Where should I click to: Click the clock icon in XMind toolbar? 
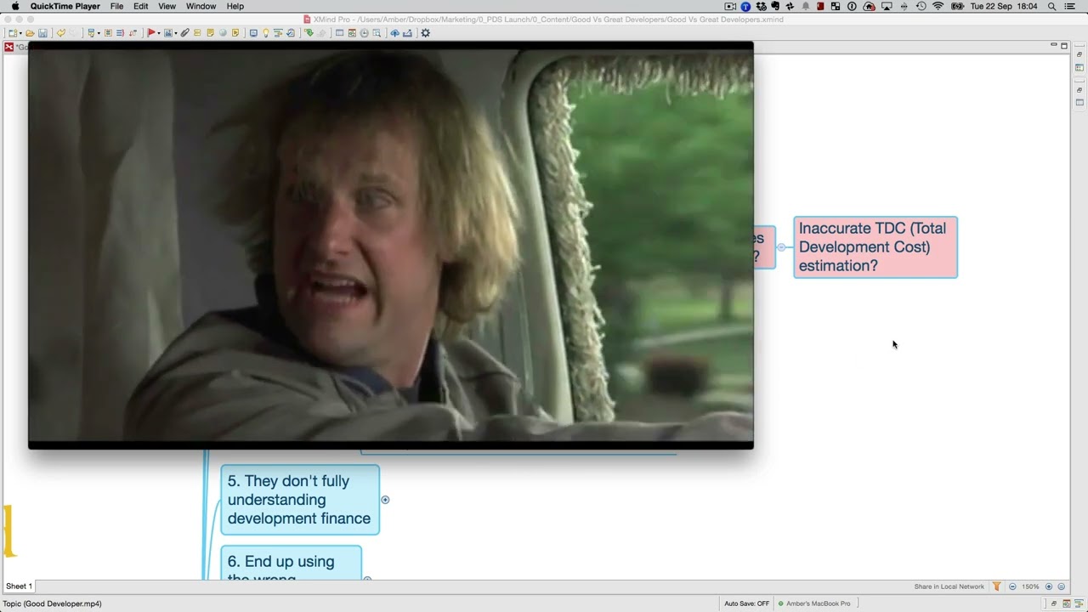click(364, 33)
